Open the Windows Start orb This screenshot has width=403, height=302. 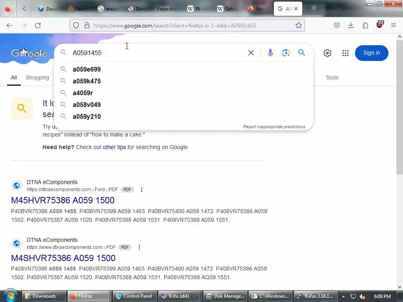[10, 296]
